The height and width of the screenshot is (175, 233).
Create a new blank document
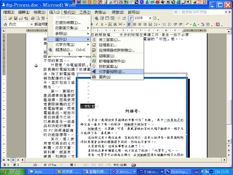5,18
